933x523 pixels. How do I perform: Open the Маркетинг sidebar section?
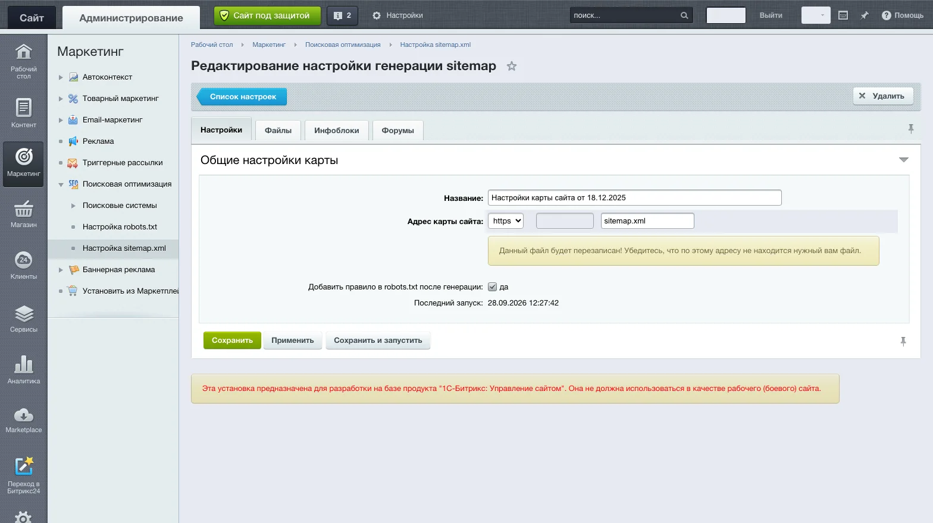(24, 163)
